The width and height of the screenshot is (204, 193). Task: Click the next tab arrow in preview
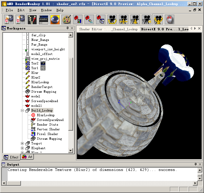(195, 28)
